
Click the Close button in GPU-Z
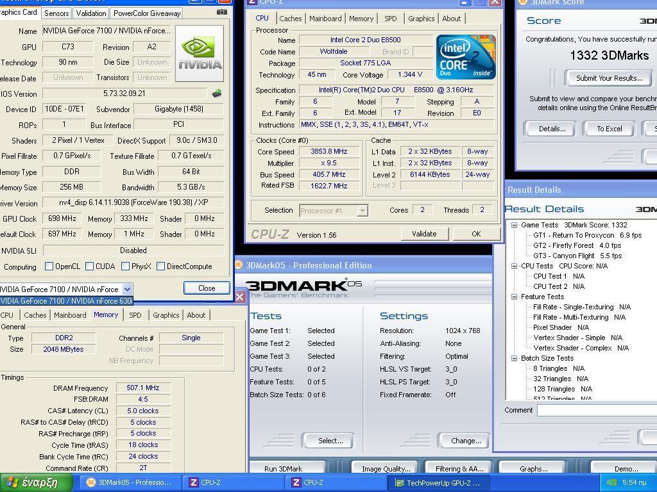[x=207, y=288]
